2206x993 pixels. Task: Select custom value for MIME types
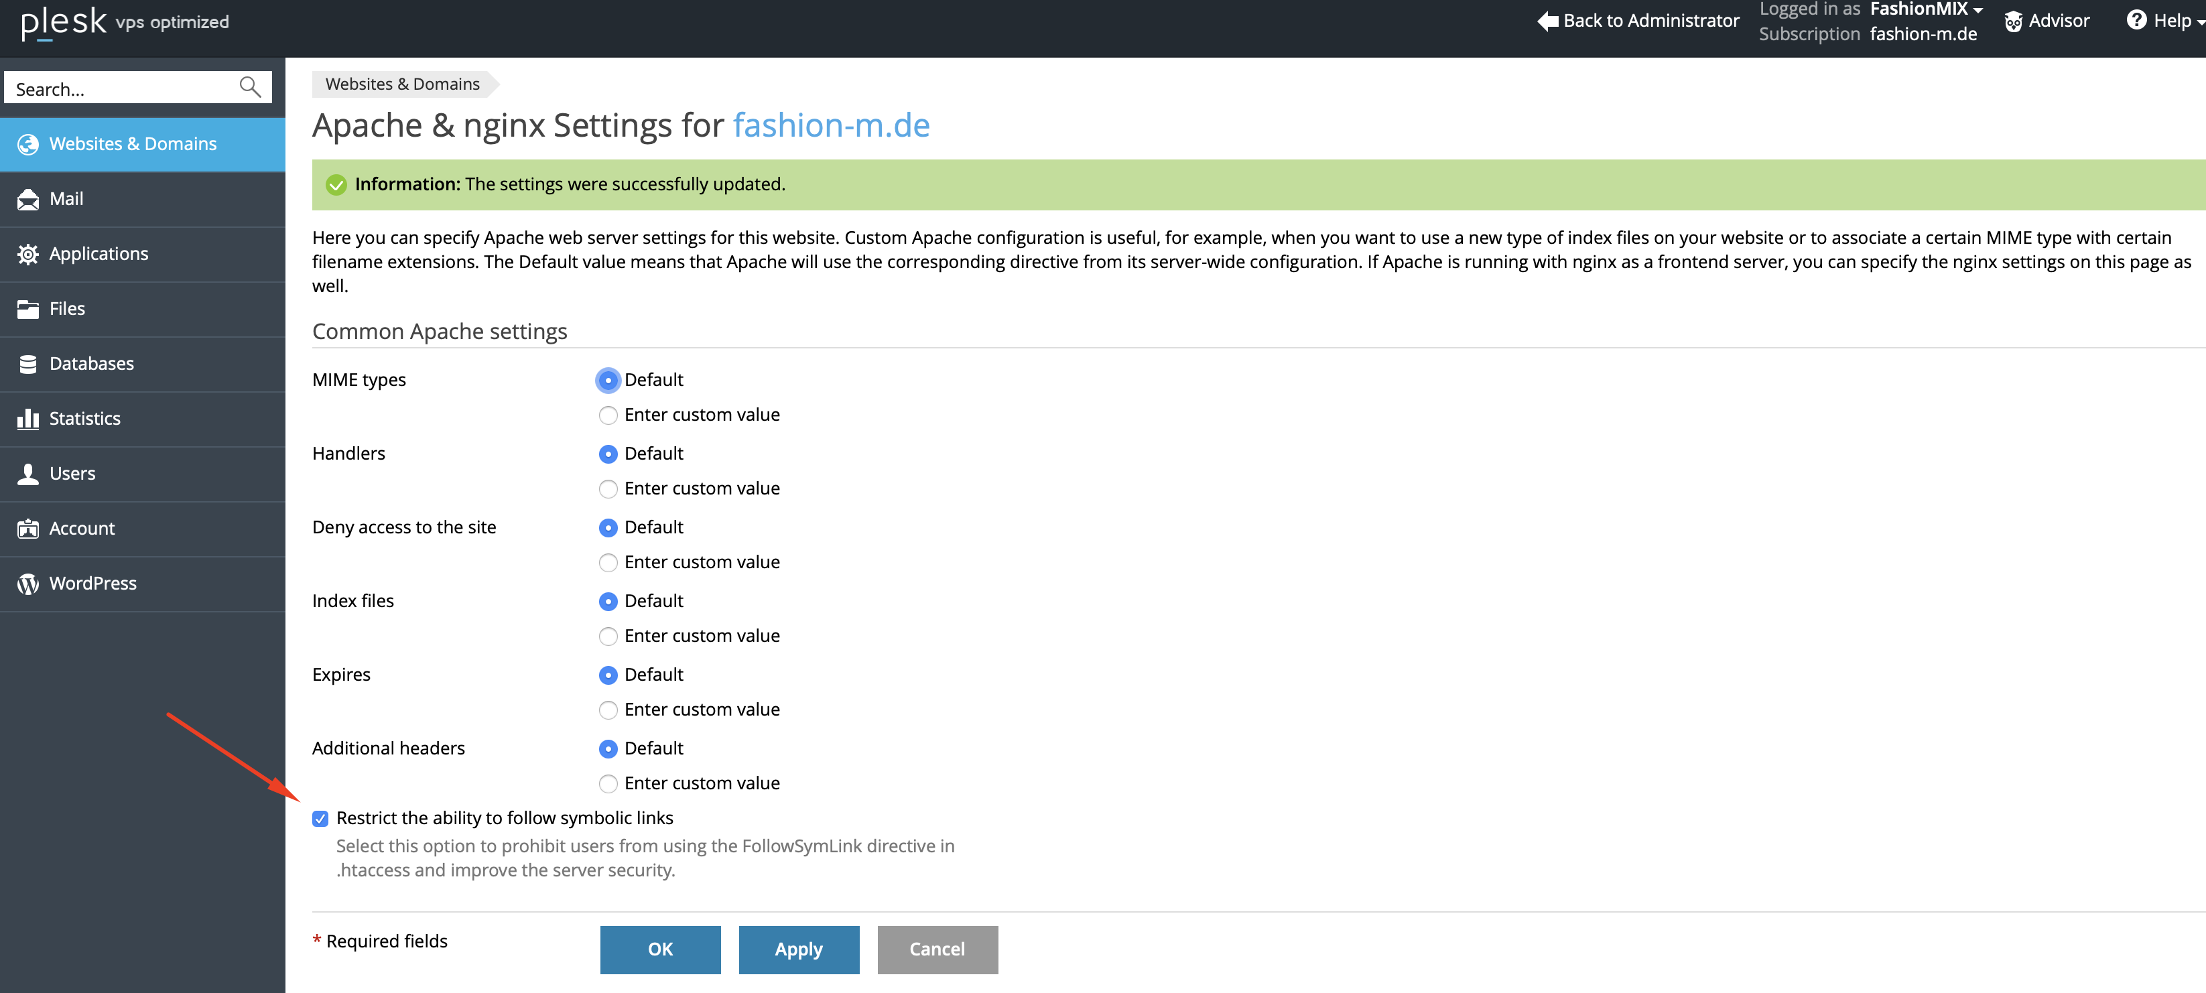click(608, 415)
